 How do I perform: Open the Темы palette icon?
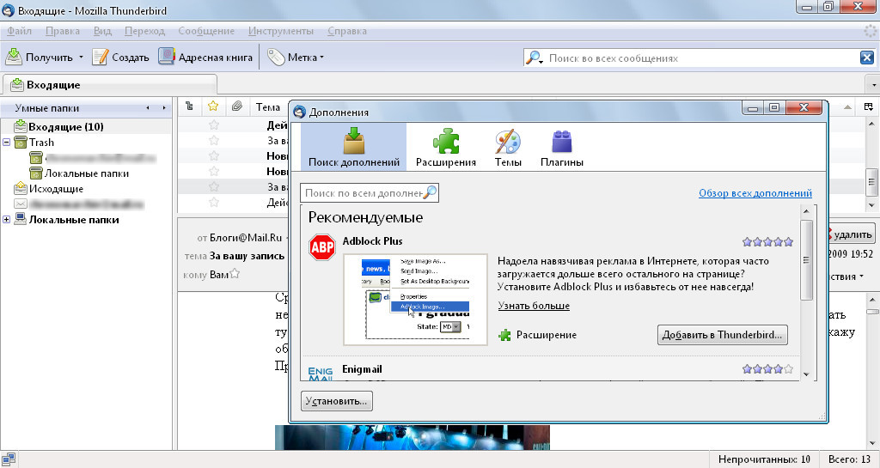pyautogui.click(x=507, y=141)
